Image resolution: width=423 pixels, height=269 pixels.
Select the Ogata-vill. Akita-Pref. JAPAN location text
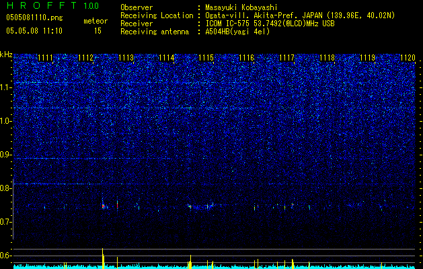tap(300, 15)
